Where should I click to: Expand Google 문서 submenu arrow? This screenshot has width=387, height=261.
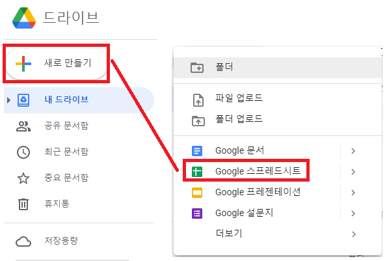point(353,151)
